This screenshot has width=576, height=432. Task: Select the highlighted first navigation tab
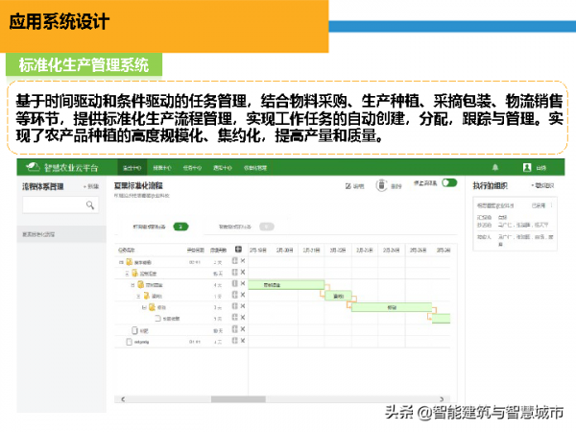point(132,168)
